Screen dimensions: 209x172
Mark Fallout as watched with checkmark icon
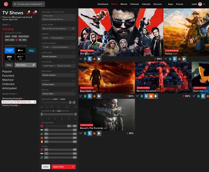pyautogui.click(x=166, y=59)
